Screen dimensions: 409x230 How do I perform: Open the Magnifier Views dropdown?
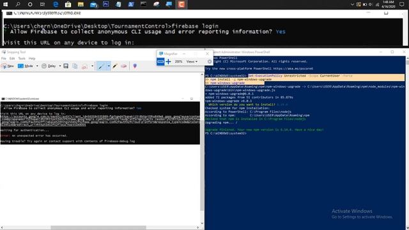tap(192, 61)
